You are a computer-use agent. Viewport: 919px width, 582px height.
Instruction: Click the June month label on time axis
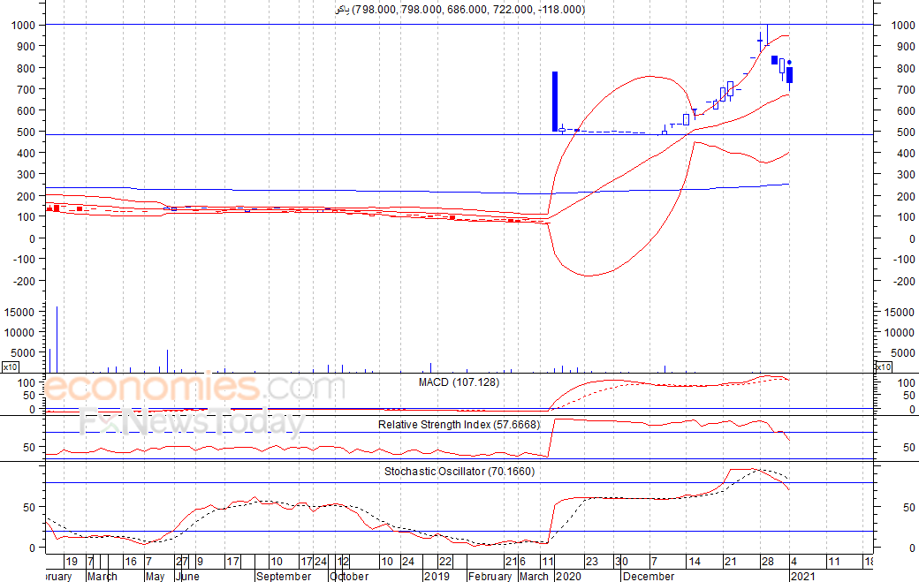point(187,576)
